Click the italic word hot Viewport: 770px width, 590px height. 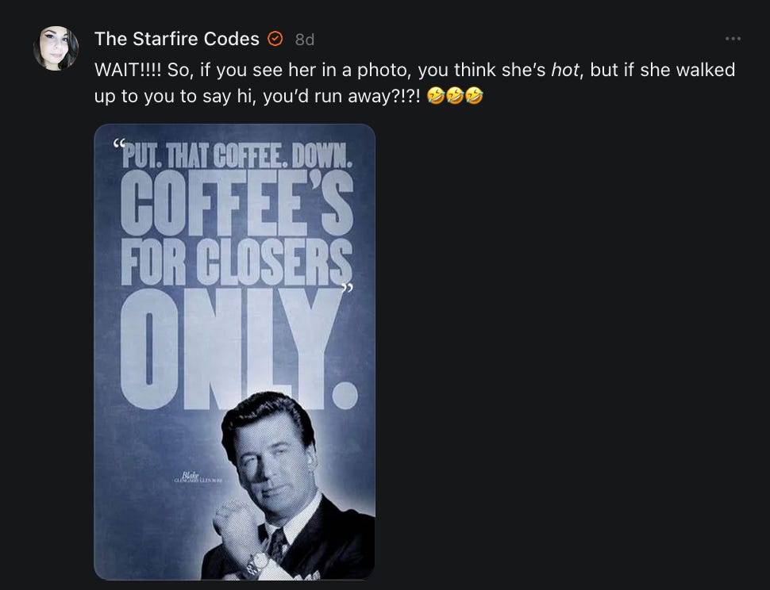(x=565, y=70)
